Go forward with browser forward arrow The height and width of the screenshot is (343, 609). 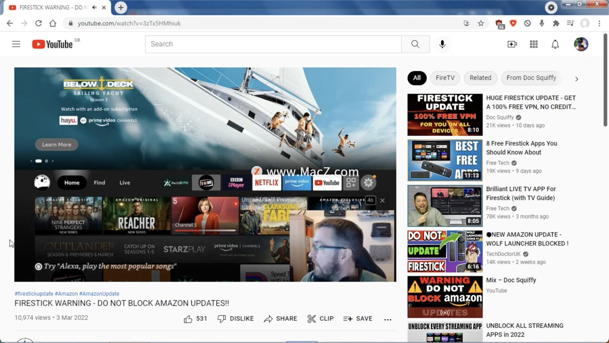[24, 23]
